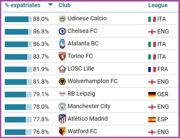This screenshot has height=138, width=180.
Task: Sort table by the League column header
Action: [x=158, y=5]
